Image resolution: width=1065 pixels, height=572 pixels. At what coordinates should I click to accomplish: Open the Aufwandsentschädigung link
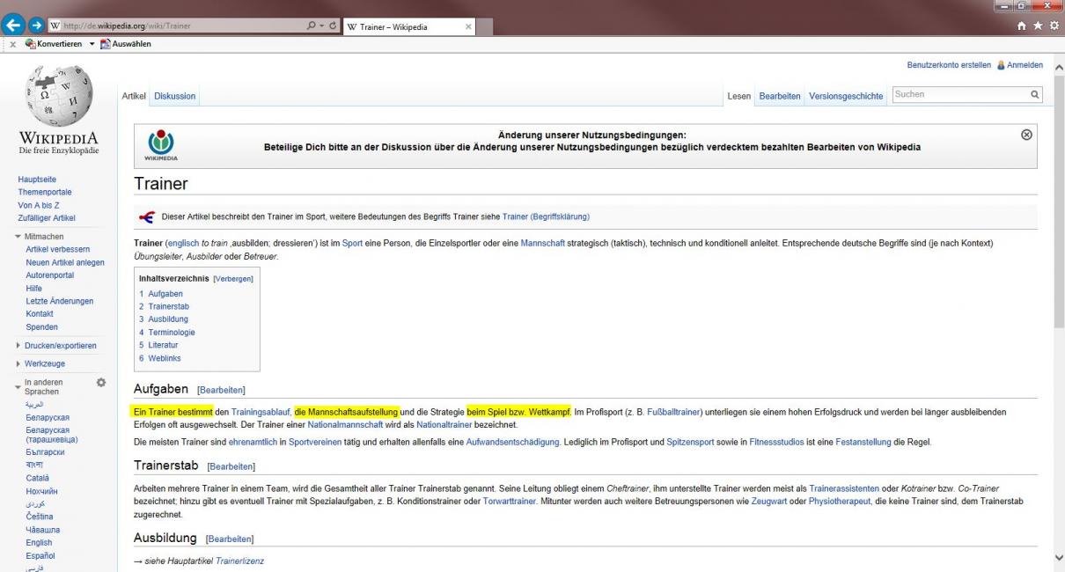[x=513, y=441]
